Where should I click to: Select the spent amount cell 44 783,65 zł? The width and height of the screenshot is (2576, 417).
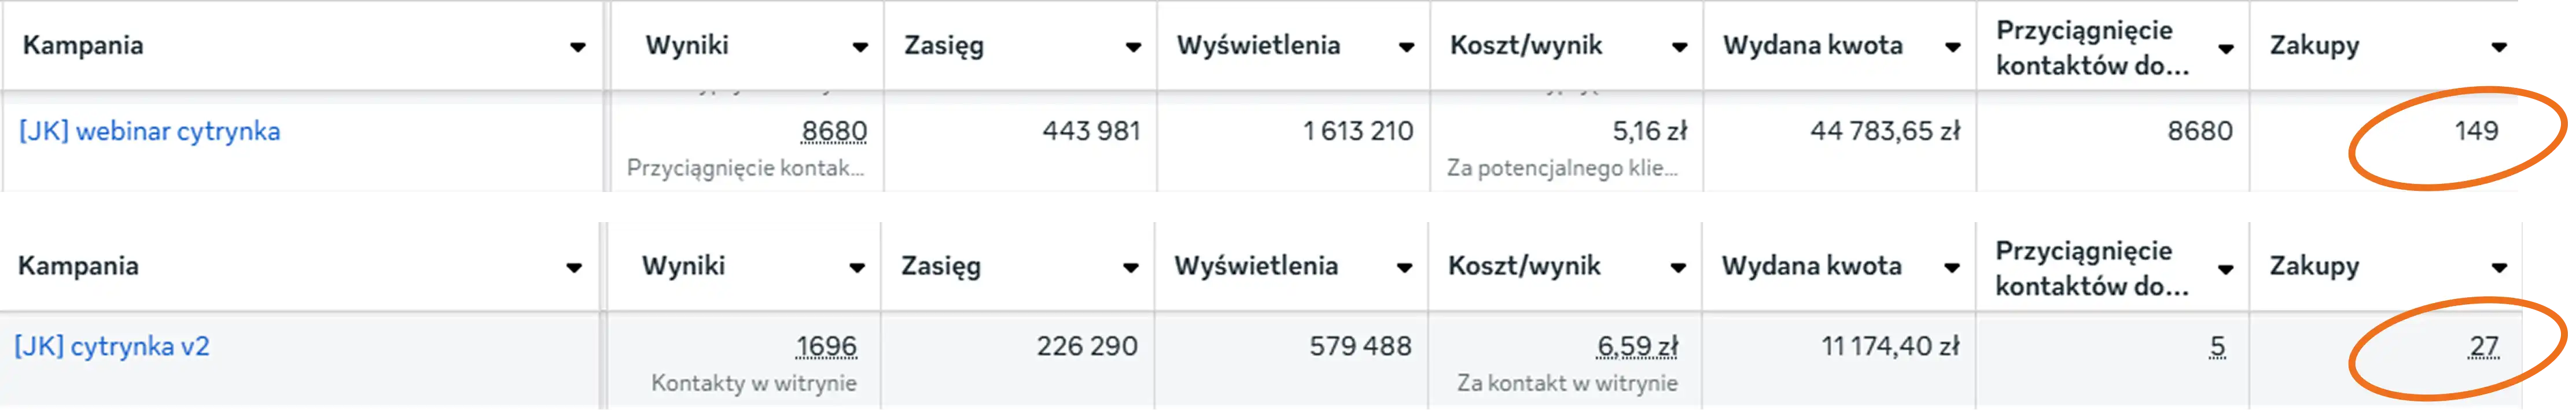pos(1884,131)
